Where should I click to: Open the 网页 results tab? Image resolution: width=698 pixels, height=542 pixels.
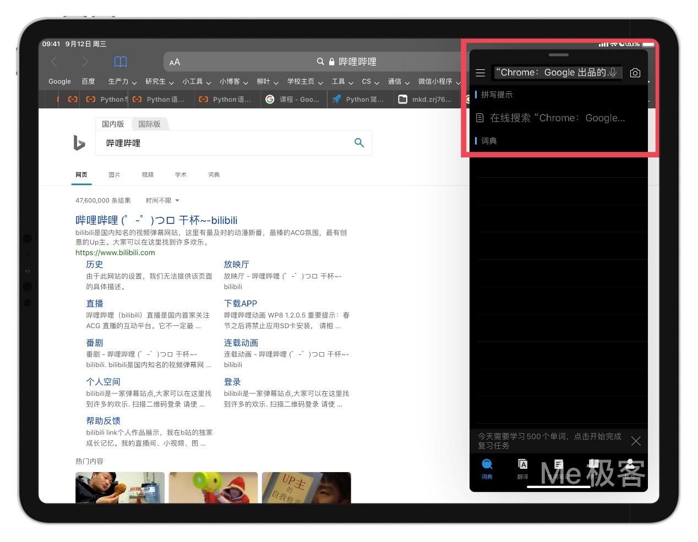pos(81,174)
